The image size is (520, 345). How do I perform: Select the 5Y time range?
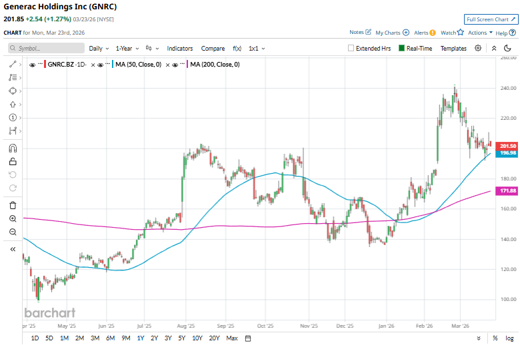click(183, 338)
